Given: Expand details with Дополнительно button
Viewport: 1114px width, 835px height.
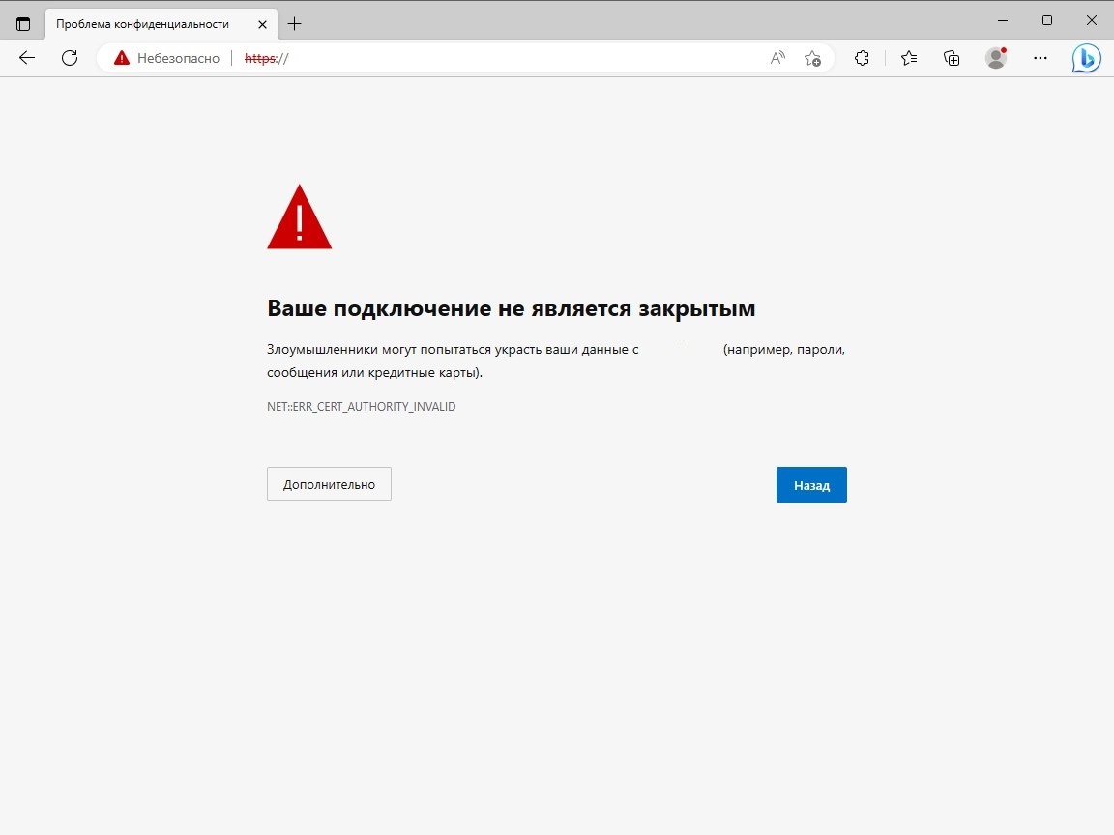Looking at the screenshot, I should [329, 483].
